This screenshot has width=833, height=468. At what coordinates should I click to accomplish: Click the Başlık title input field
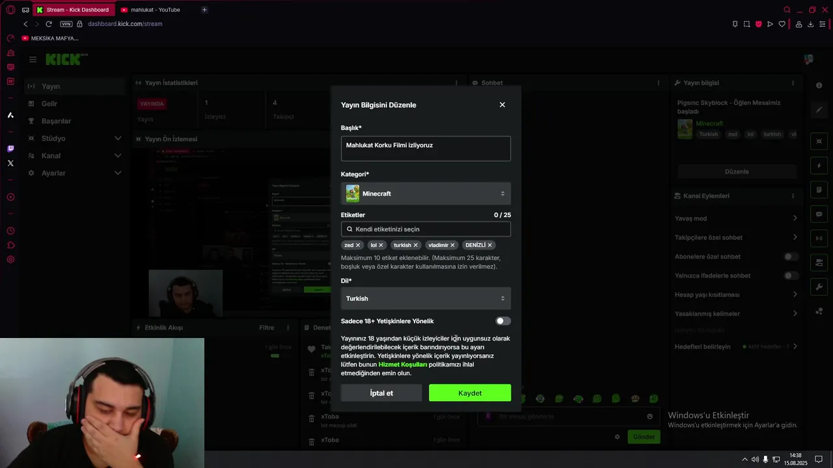tap(426, 148)
